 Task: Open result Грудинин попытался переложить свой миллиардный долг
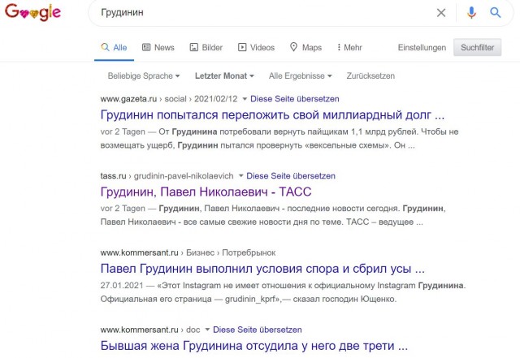coord(272,114)
